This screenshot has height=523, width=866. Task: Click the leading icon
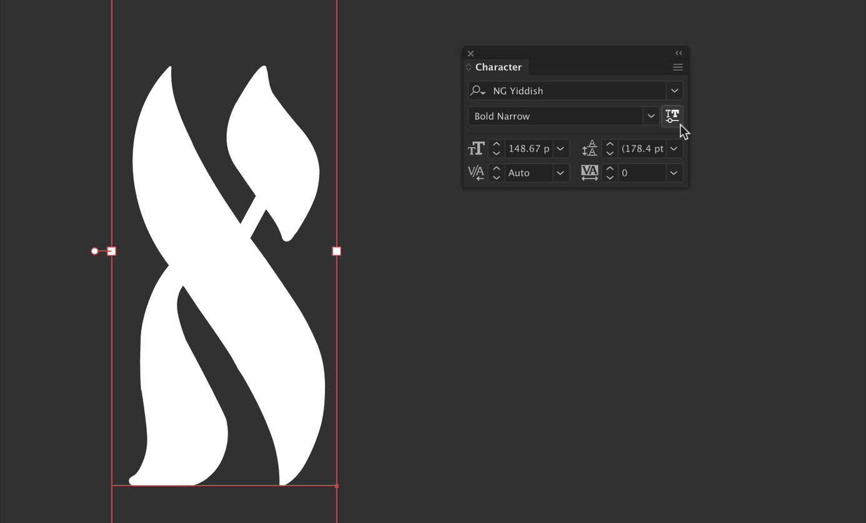589,149
